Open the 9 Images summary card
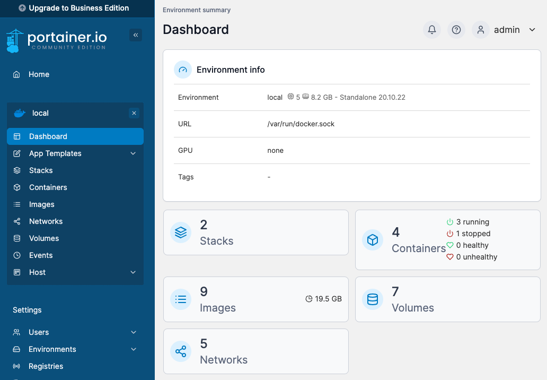The height and width of the screenshot is (380, 547). click(255, 299)
